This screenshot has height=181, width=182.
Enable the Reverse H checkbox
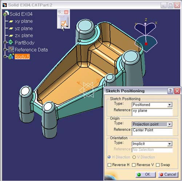[x=110, y=165]
